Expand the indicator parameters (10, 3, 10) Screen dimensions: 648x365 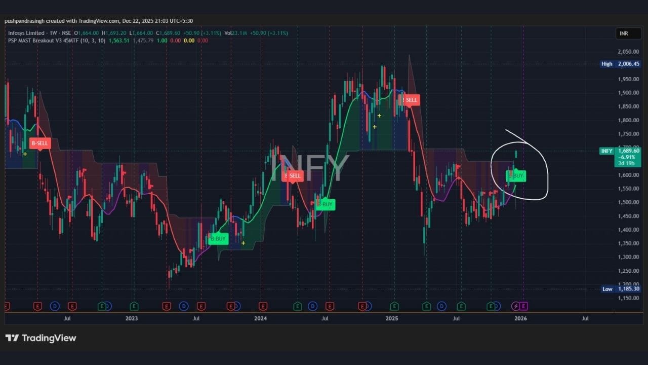93,40
